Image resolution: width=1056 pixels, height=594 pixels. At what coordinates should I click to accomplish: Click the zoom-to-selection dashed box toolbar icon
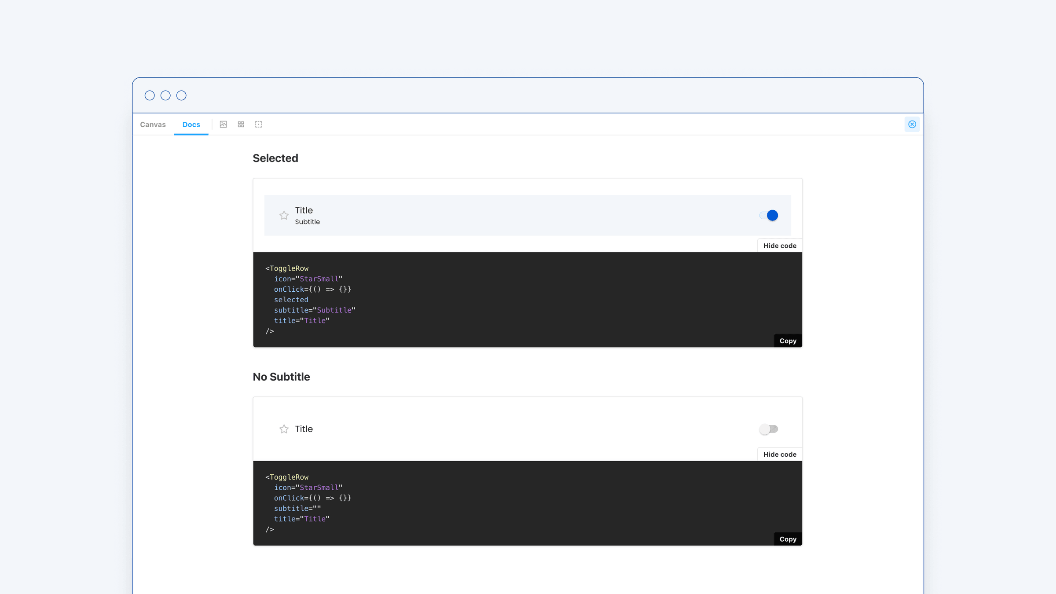258,124
